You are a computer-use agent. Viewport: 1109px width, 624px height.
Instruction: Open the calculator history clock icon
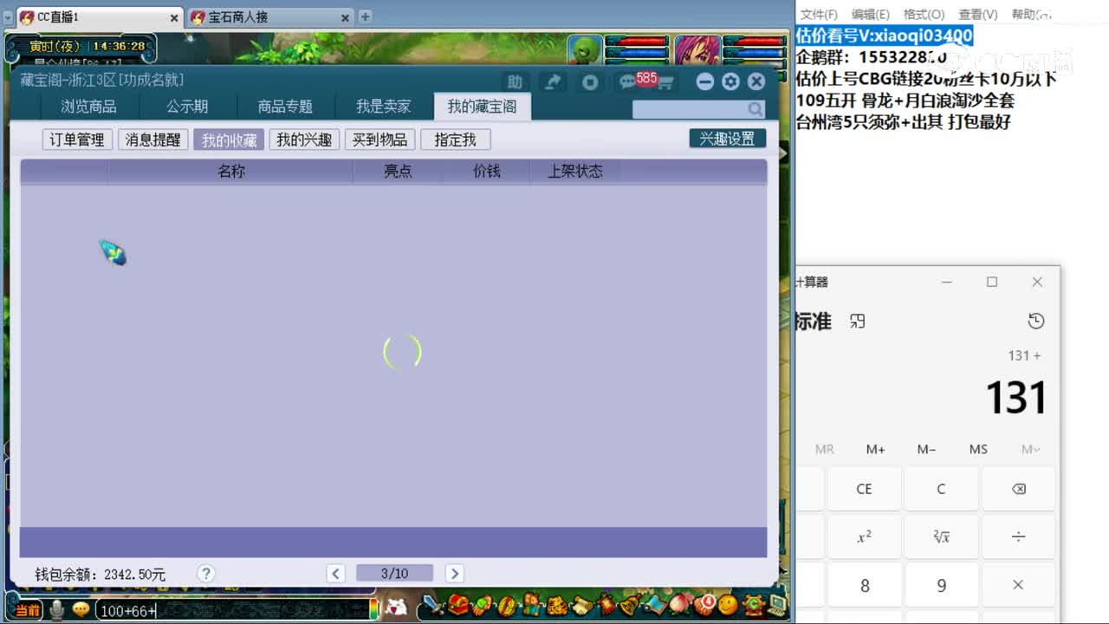point(1036,321)
